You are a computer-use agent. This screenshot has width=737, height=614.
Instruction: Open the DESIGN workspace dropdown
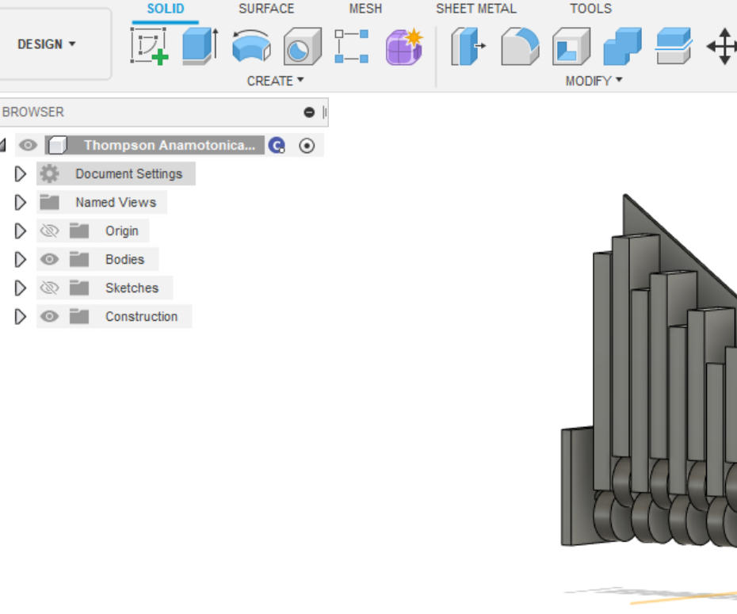(x=48, y=44)
